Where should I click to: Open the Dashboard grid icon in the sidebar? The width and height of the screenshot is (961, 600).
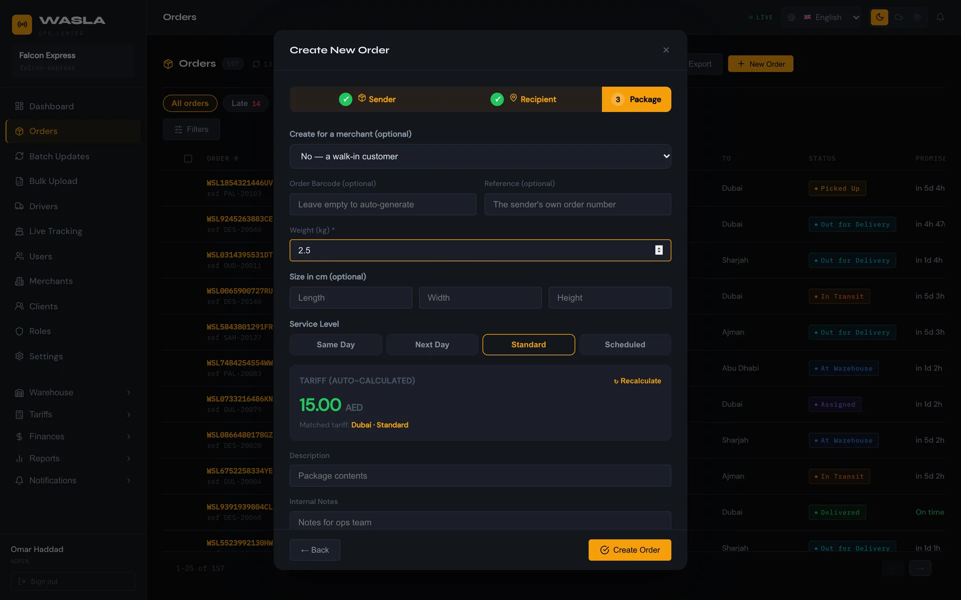coord(20,106)
